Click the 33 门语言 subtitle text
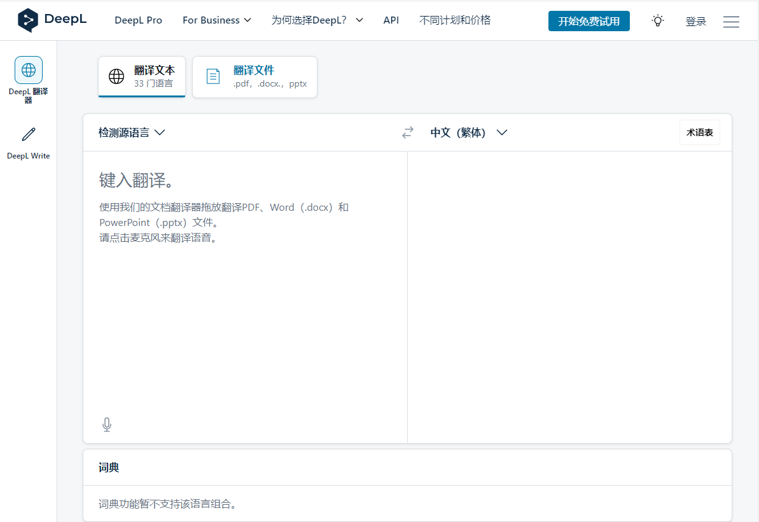The width and height of the screenshot is (759, 522). [x=153, y=83]
